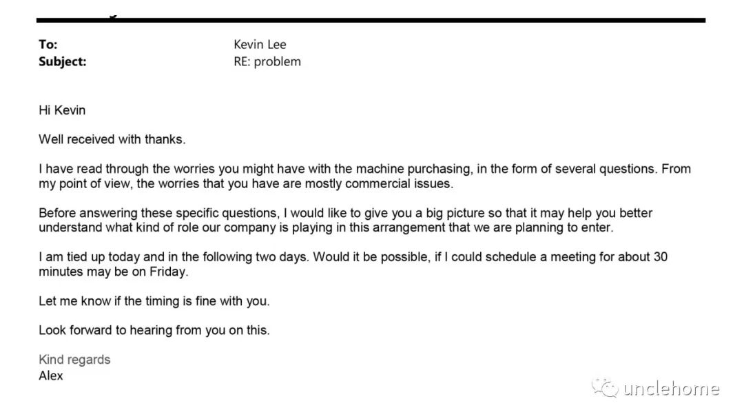744x419 pixels.
Task: Click the Kind regards closing
Action: click(x=74, y=360)
